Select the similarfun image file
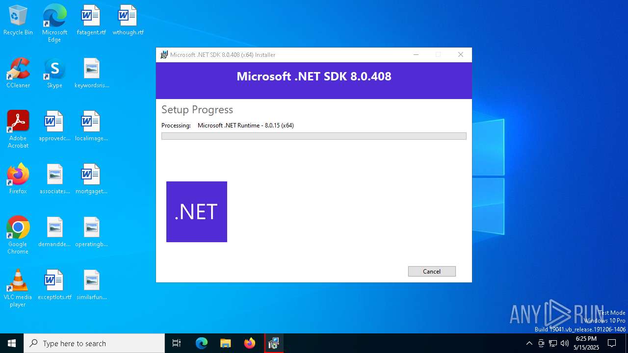Viewport: 628px width, 353px height. [x=92, y=285]
